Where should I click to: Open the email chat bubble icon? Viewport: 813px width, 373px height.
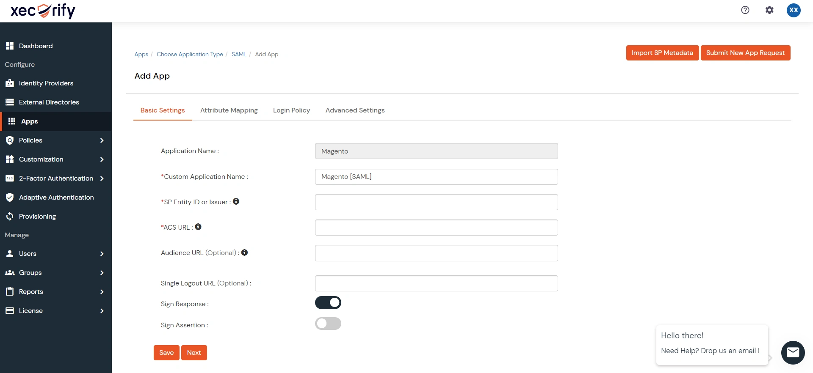click(793, 352)
